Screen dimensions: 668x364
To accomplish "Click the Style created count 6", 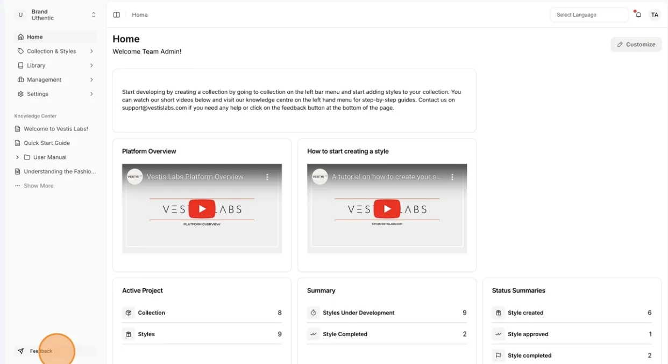I will [x=650, y=312].
